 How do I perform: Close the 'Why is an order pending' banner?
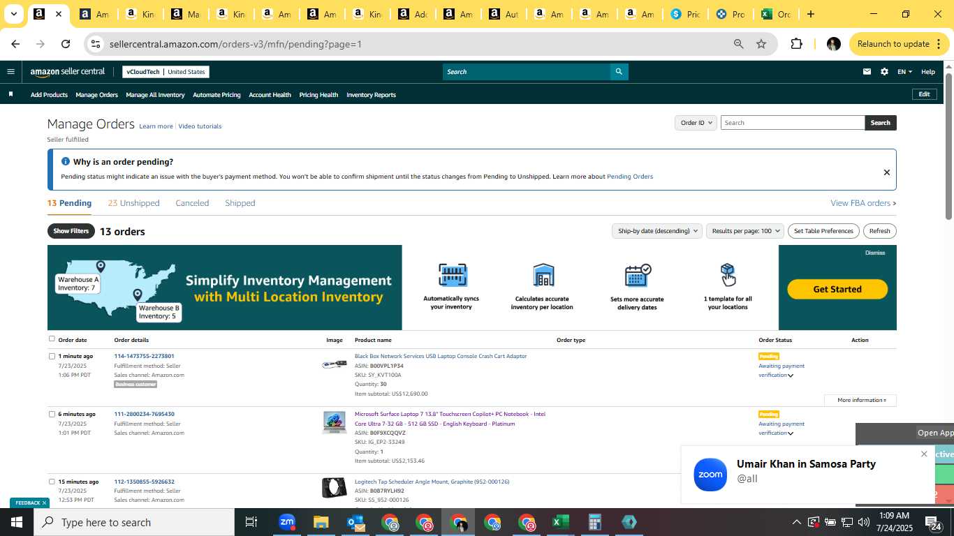click(x=886, y=172)
